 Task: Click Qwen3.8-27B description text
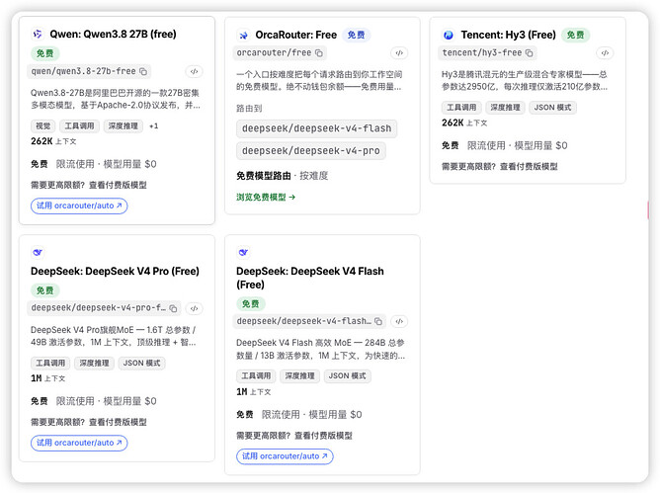[x=116, y=99]
